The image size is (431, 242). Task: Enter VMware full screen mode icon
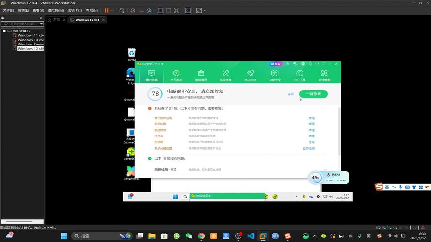pyautogui.click(x=176, y=10)
